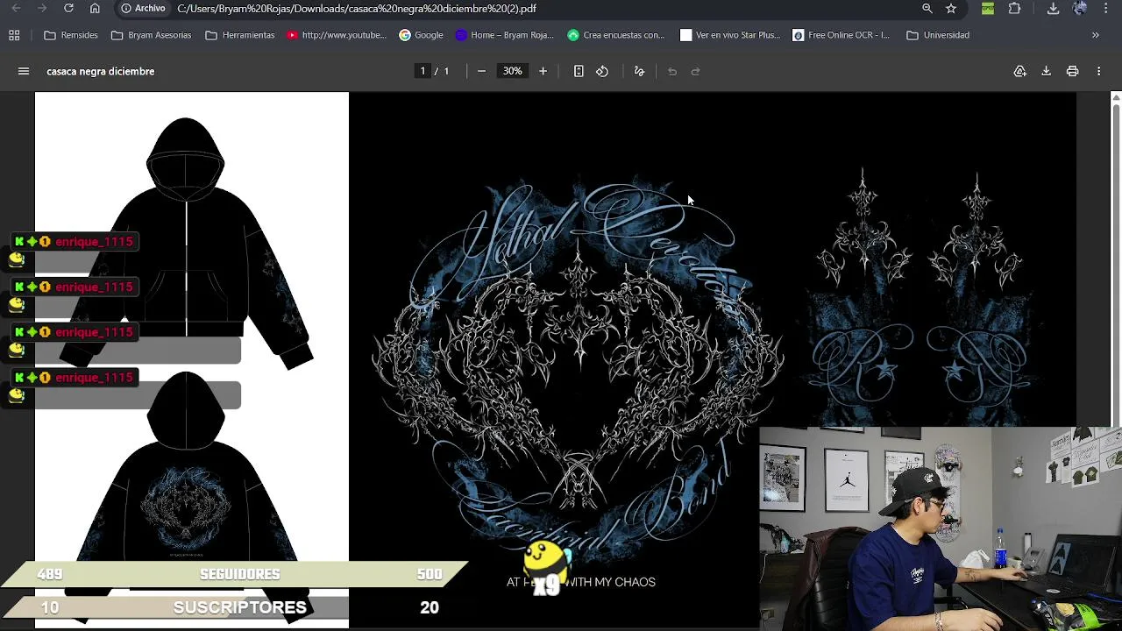Go to browser home page icon
Image resolution: width=1122 pixels, height=631 pixels.
point(95,9)
